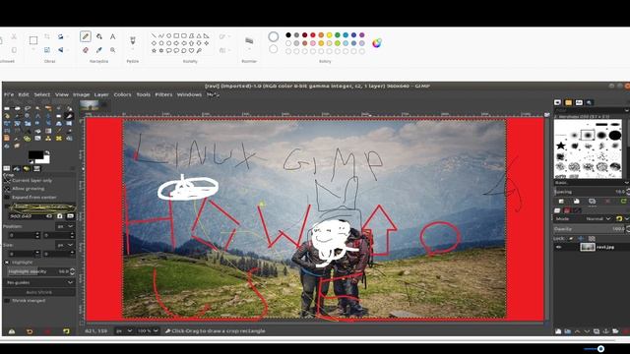The image size is (630, 354).
Task: Activate the Magnifier tool in Paint
Action: (113, 50)
